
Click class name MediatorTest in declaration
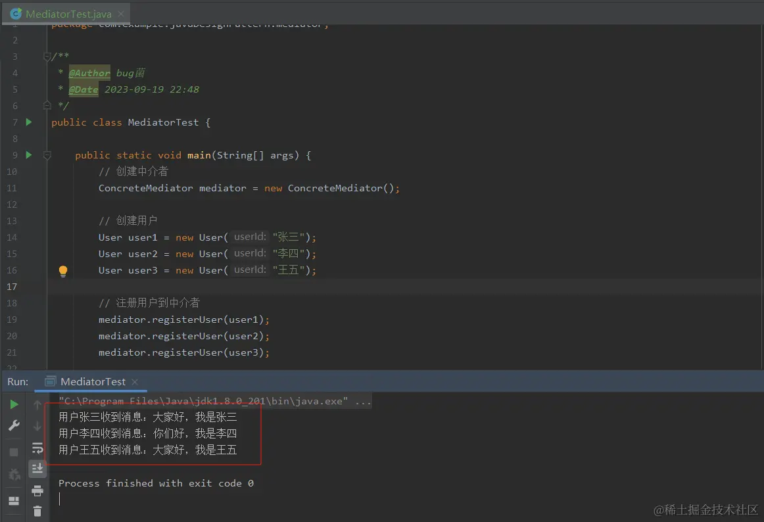[163, 122]
